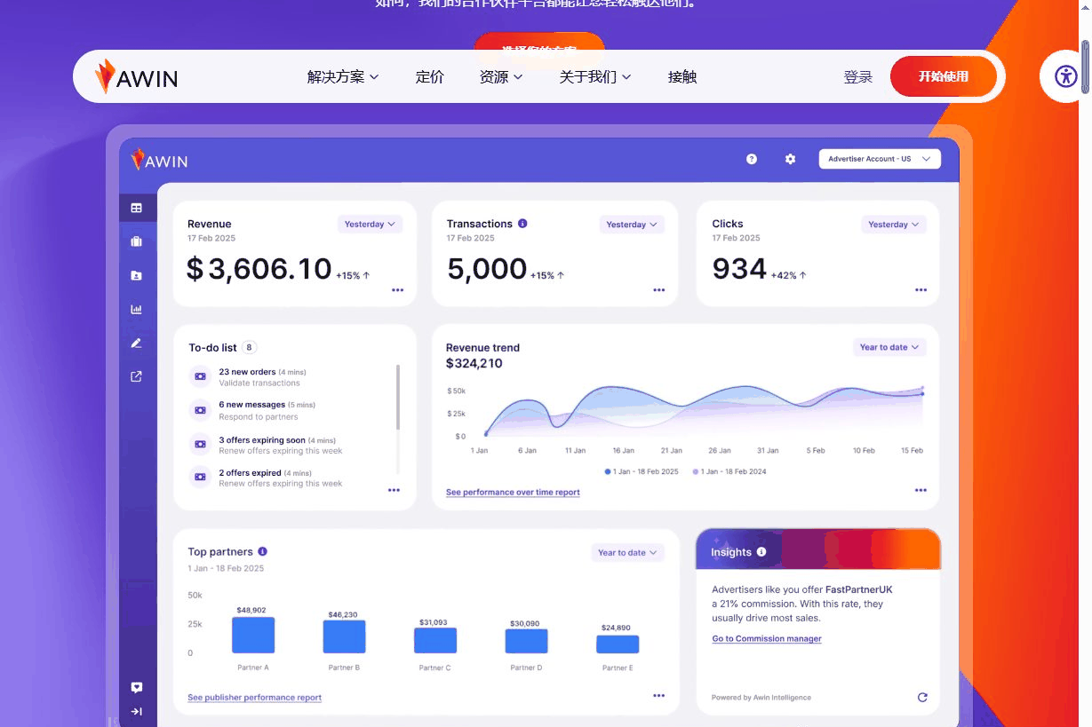Viewport: 1092px width, 727px height.
Task: Click the AWIN logo in the site navbar
Action: pyautogui.click(x=136, y=77)
